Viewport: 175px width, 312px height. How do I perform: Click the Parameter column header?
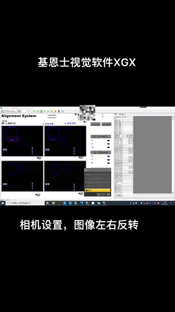pyautogui.click(x=118, y=117)
